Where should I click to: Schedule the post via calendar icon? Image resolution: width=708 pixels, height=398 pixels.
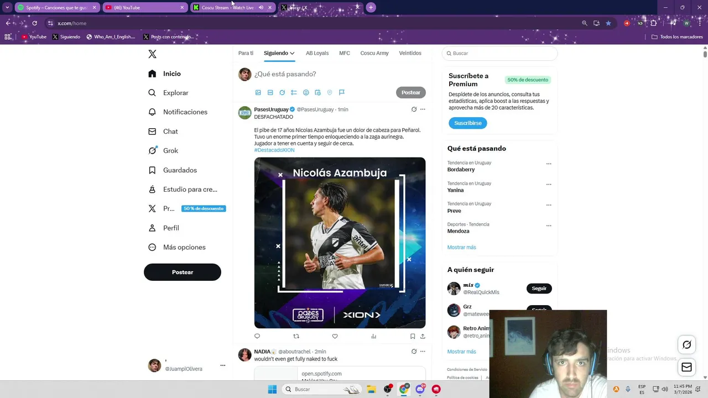(x=317, y=92)
